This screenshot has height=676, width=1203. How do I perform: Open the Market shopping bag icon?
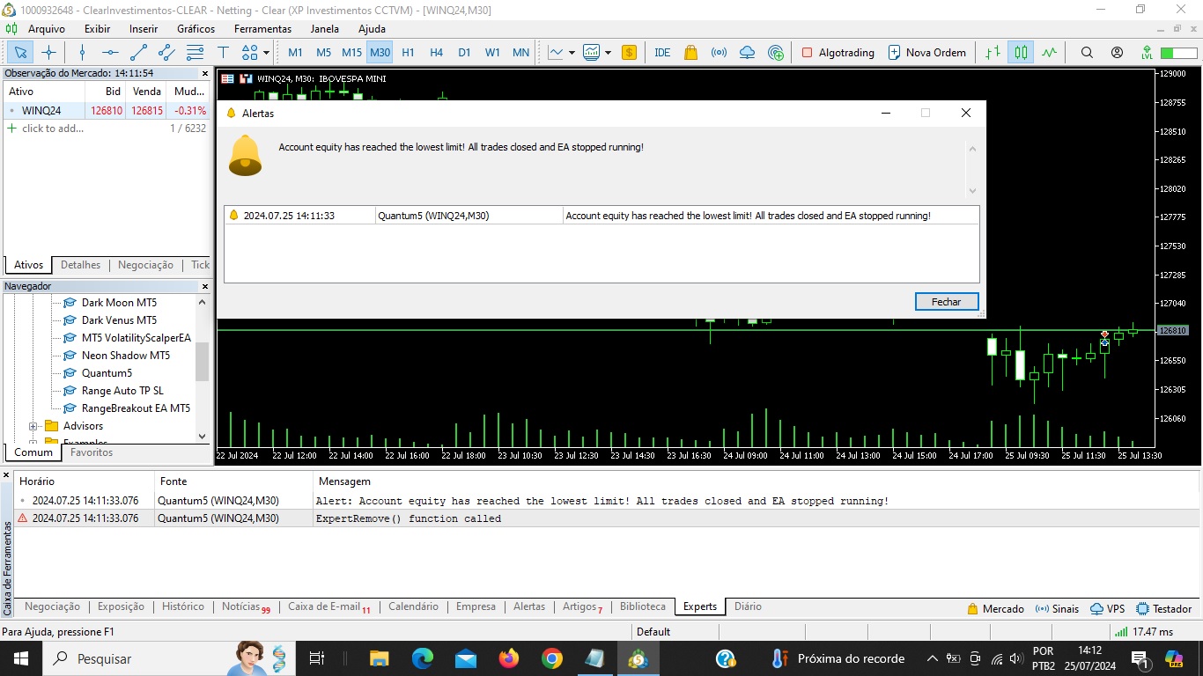coord(690,52)
